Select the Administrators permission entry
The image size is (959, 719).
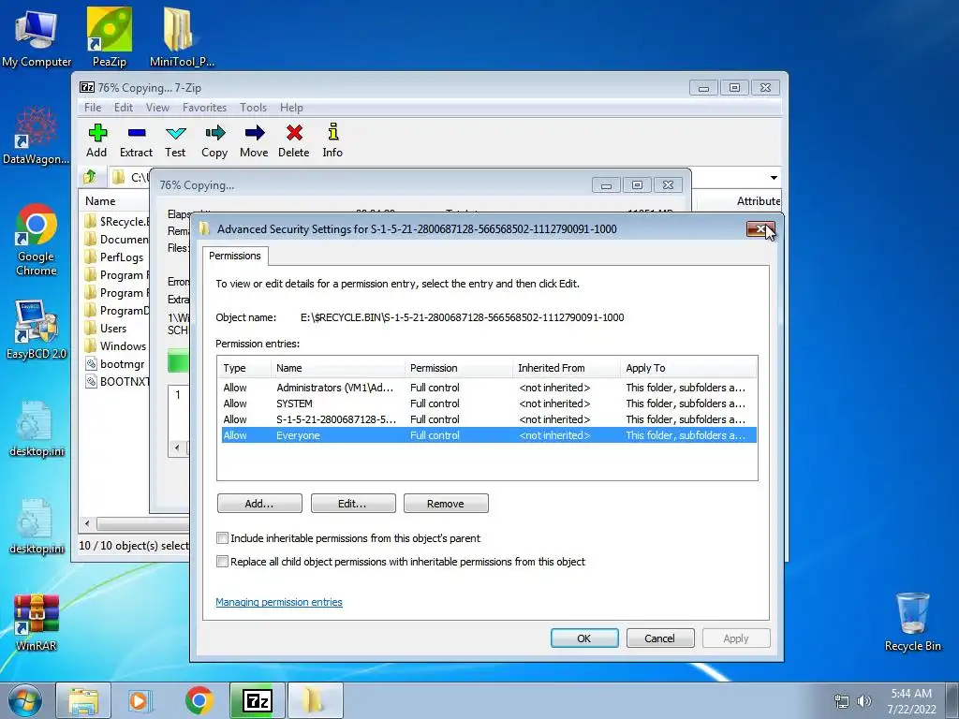(489, 388)
